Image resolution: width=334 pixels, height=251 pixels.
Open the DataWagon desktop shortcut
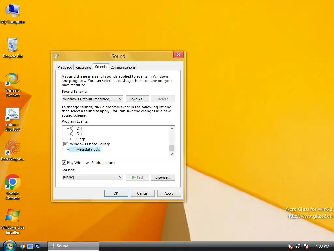(13, 150)
